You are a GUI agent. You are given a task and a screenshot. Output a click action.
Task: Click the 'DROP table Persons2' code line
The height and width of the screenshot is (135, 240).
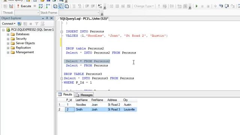point(85,48)
